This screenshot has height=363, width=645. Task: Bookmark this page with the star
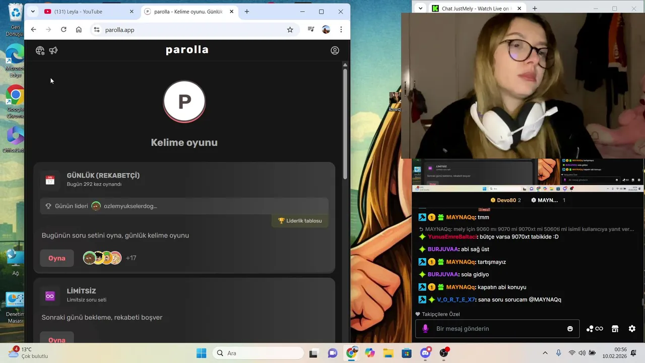[x=290, y=30]
